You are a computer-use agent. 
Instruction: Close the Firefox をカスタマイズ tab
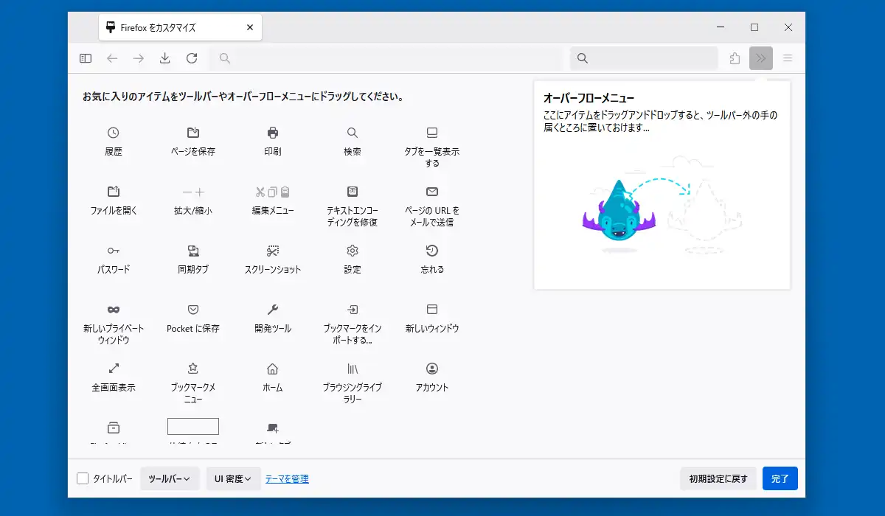(250, 28)
